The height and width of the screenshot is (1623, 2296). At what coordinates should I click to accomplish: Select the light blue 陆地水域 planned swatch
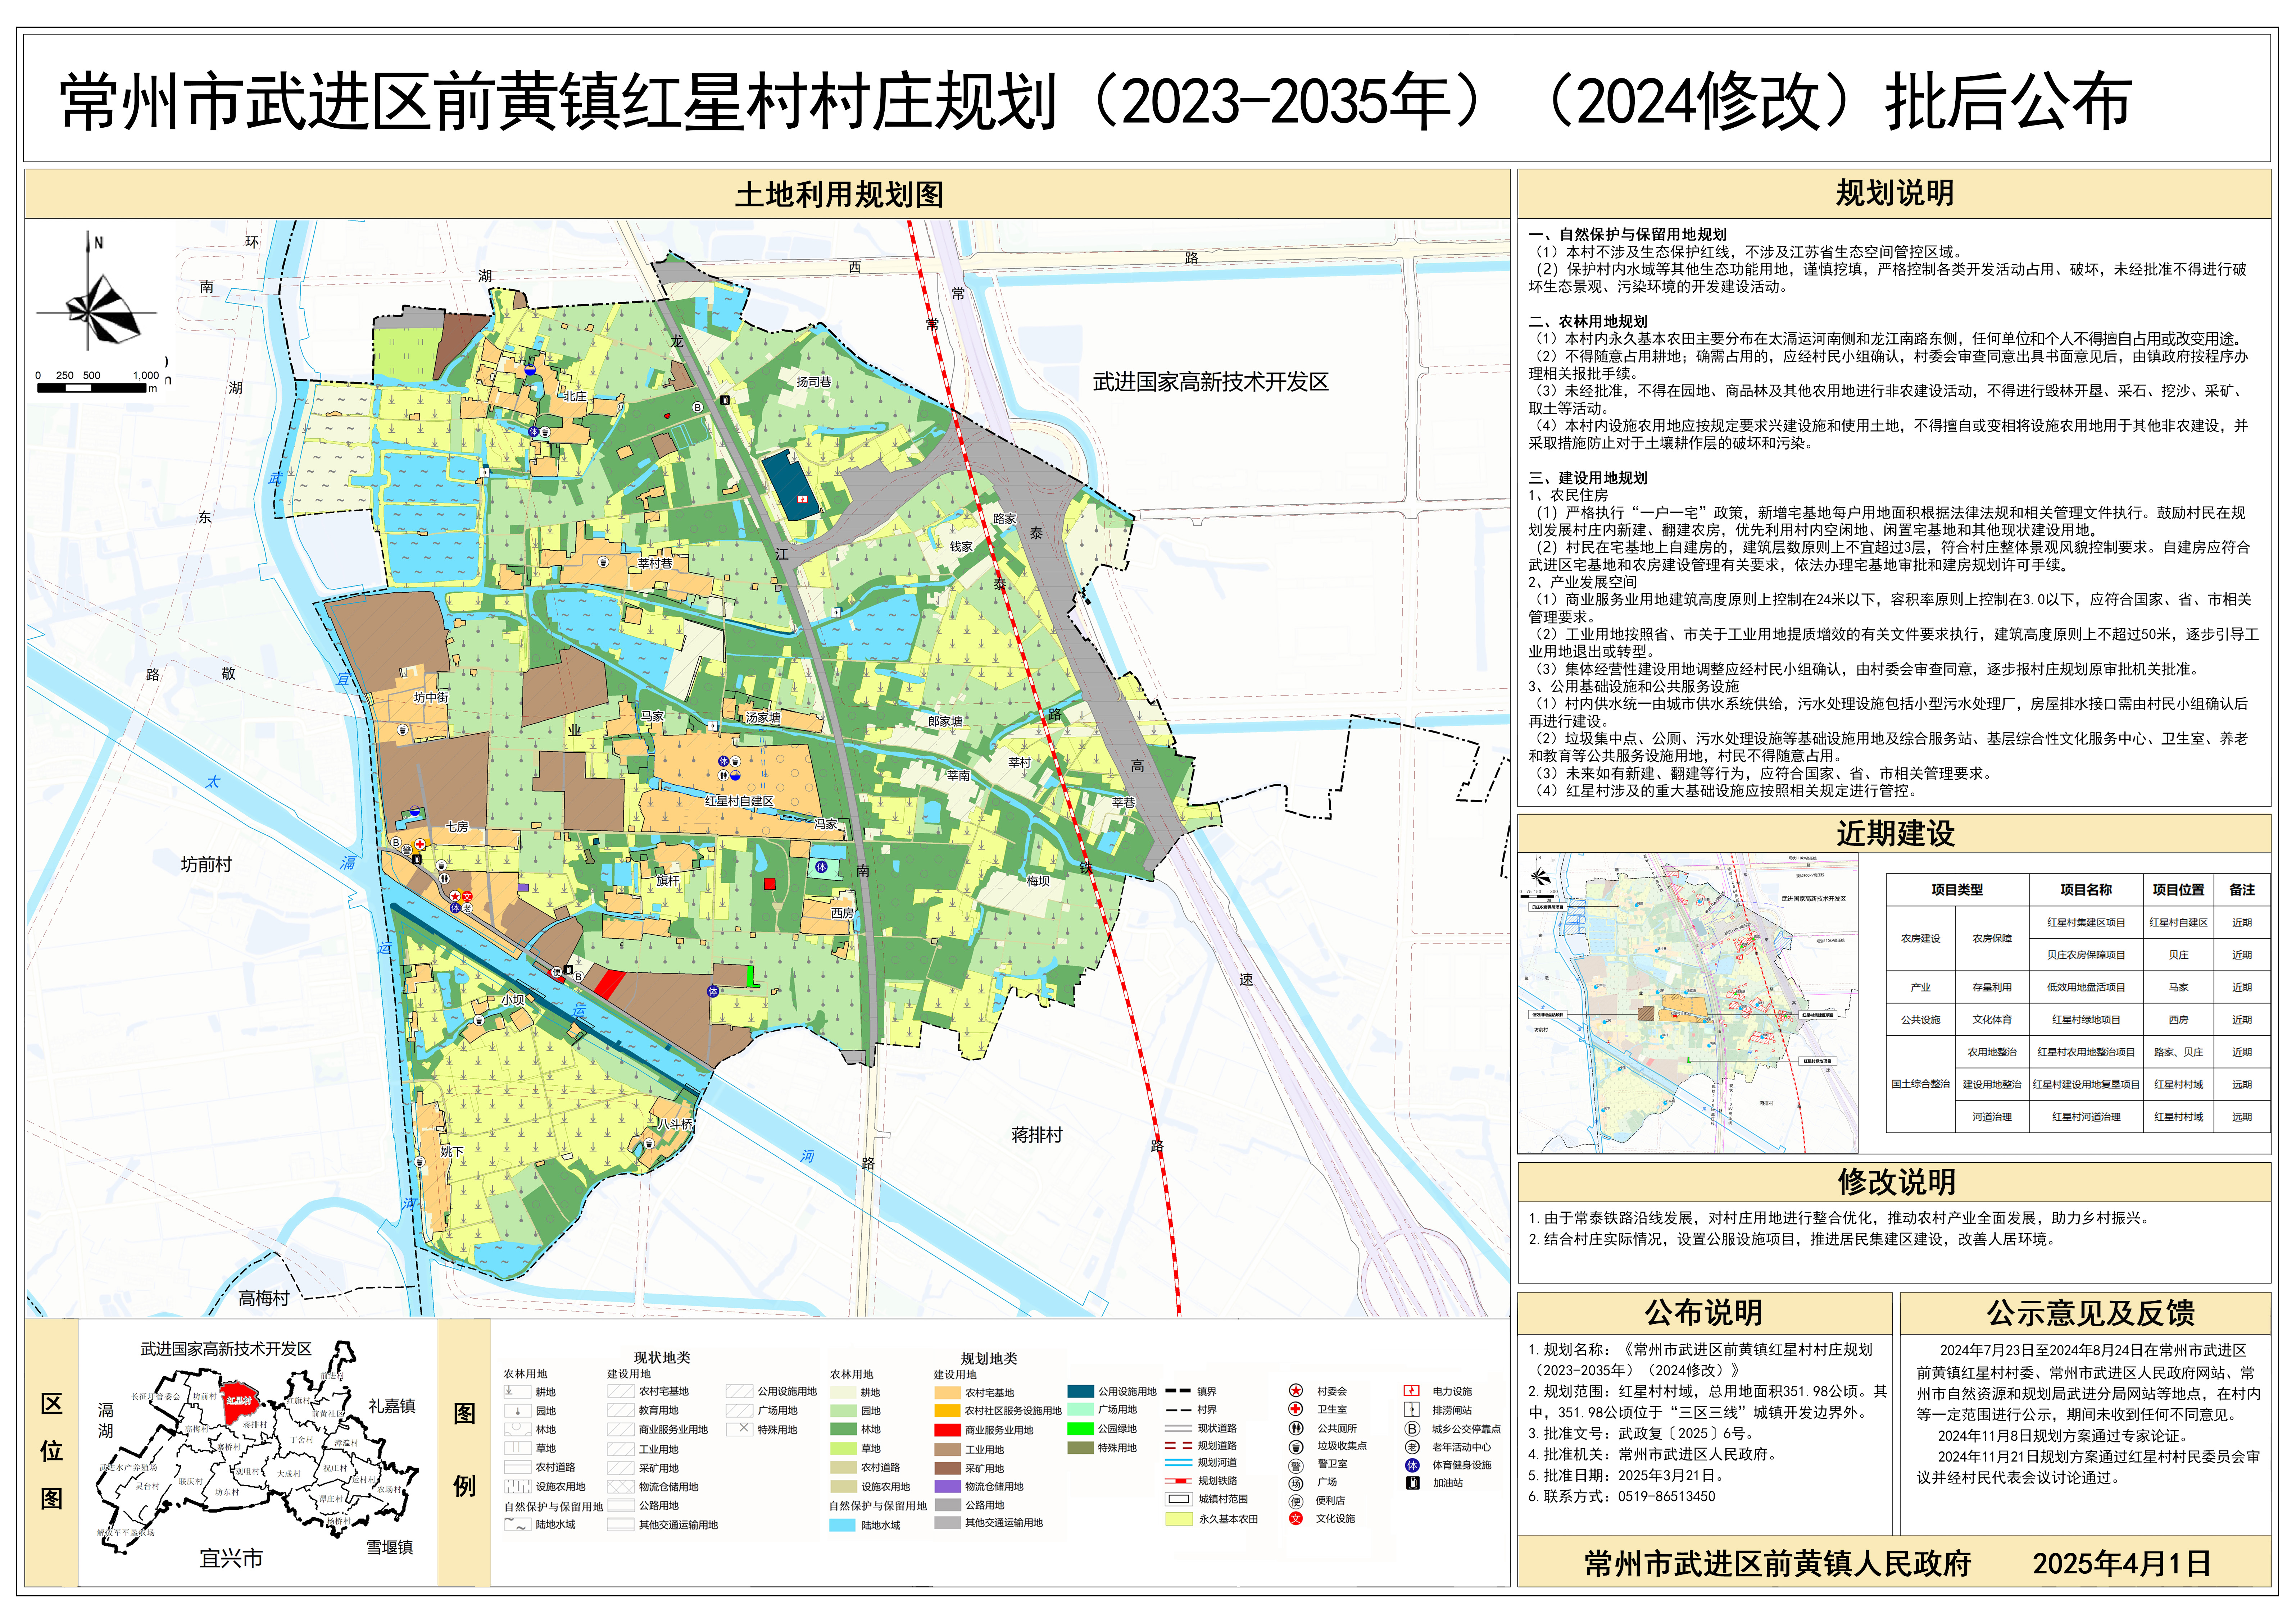tap(842, 1525)
